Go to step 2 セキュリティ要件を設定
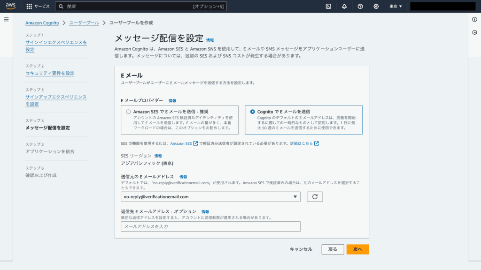This screenshot has width=481, height=270. [x=50, y=73]
